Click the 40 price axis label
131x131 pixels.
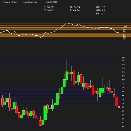123,127
